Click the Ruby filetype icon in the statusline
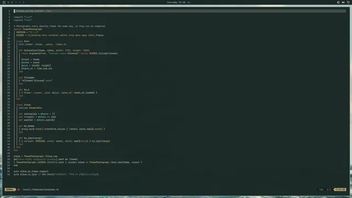 pyautogui.click(x=19, y=189)
